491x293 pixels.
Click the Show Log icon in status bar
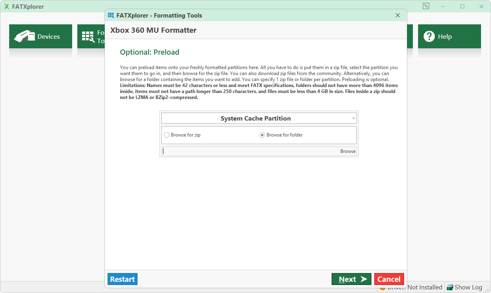click(x=450, y=287)
